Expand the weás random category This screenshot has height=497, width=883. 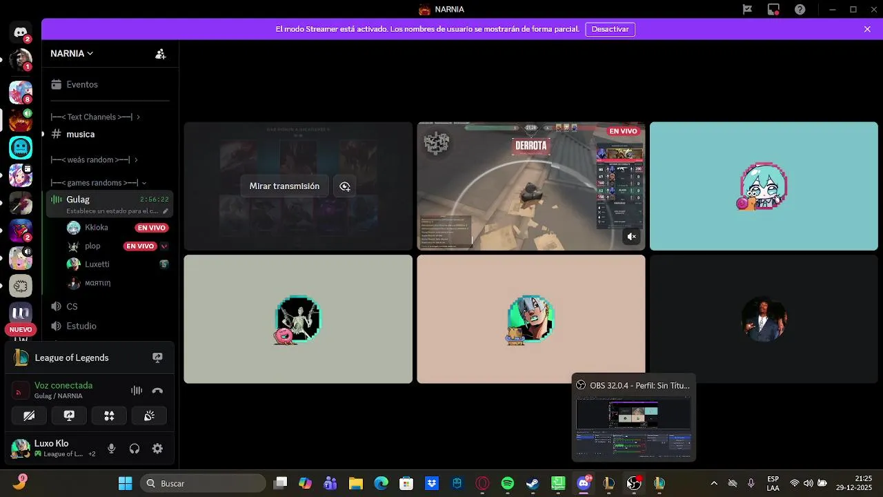coord(94,160)
